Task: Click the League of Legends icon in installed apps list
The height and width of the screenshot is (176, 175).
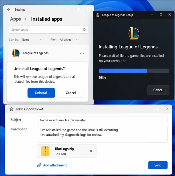Action: point(16,53)
